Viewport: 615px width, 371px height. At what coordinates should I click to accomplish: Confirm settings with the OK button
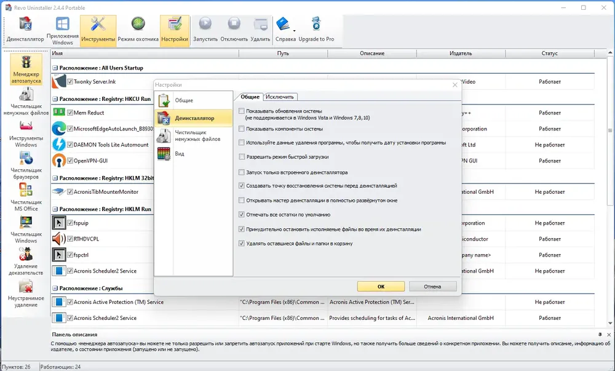tap(381, 287)
